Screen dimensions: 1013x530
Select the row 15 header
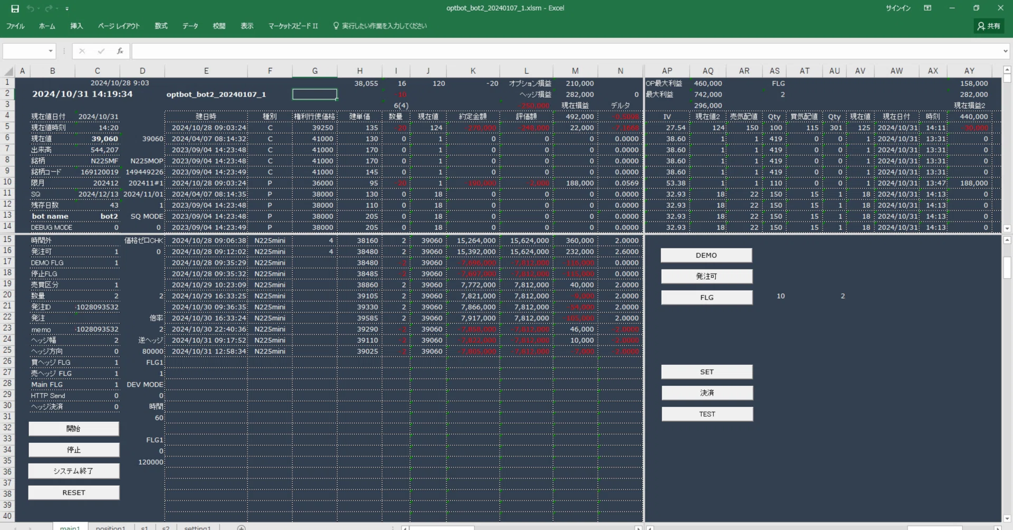[x=7, y=240]
